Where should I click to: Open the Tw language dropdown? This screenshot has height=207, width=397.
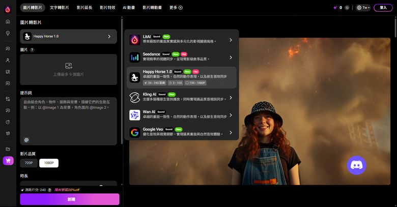[363, 8]
